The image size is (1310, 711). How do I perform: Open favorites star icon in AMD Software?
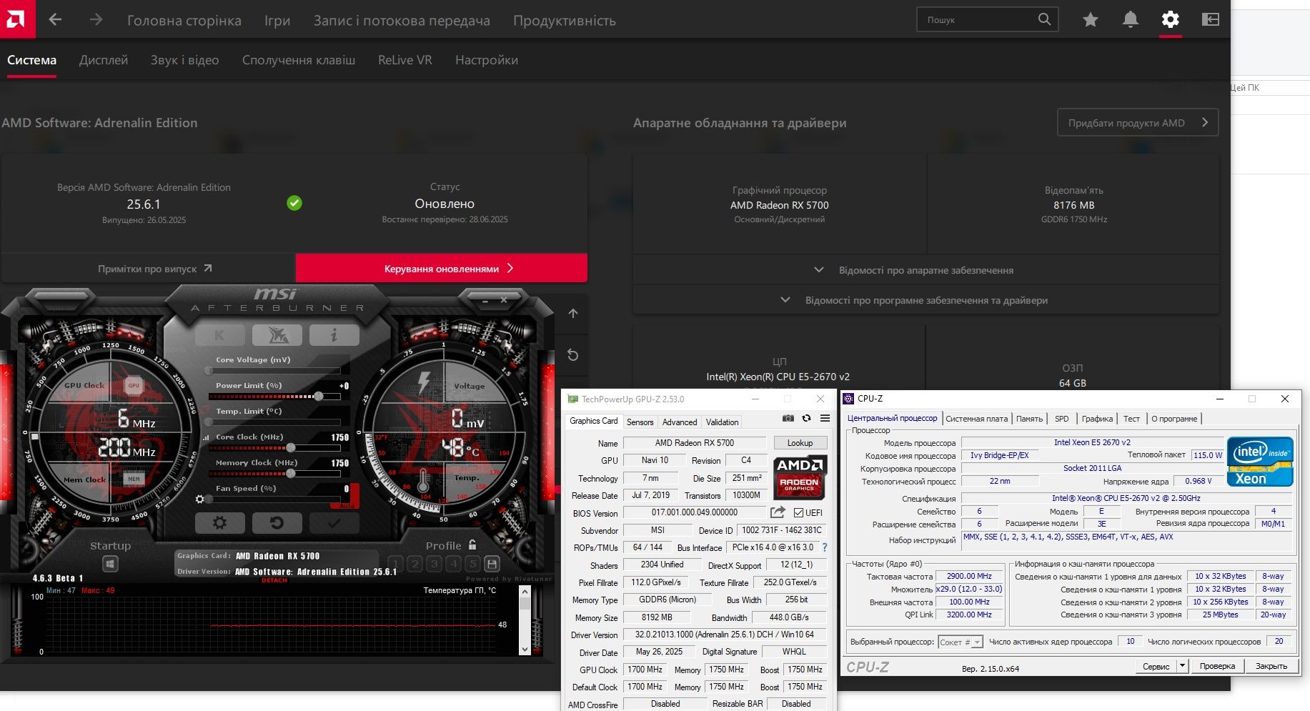click(1090, 20)
